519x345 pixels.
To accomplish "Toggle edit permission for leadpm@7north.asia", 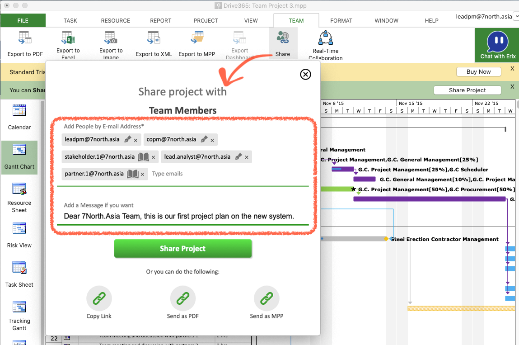I will (x=127, y=139).
